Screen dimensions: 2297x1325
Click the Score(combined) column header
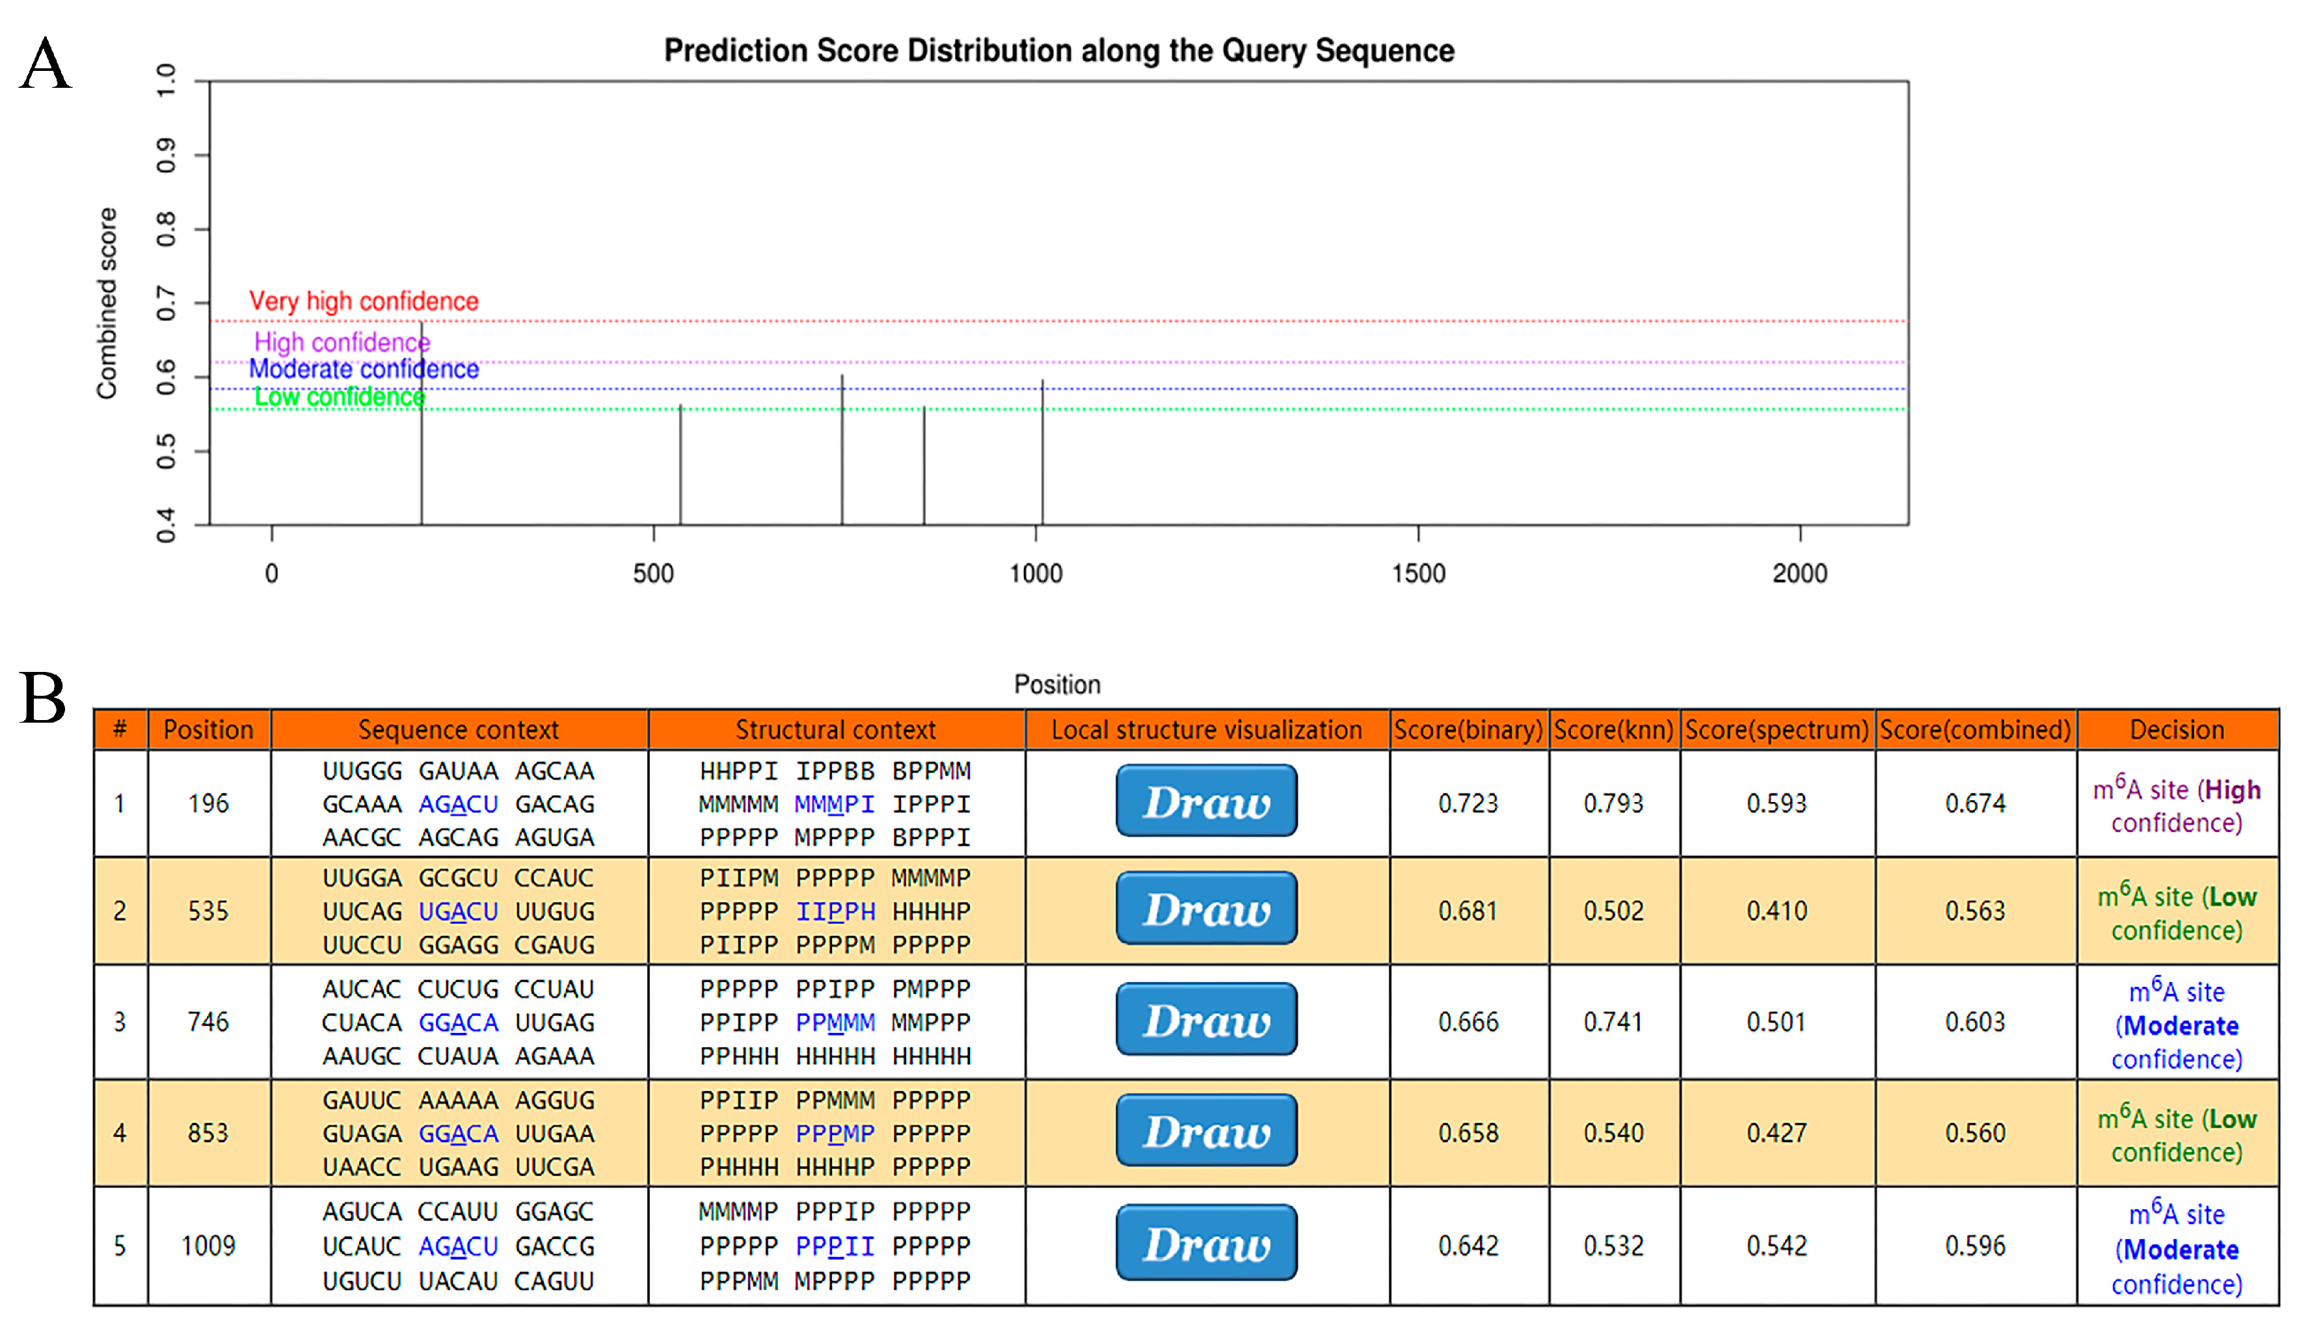pos(1975,730)
